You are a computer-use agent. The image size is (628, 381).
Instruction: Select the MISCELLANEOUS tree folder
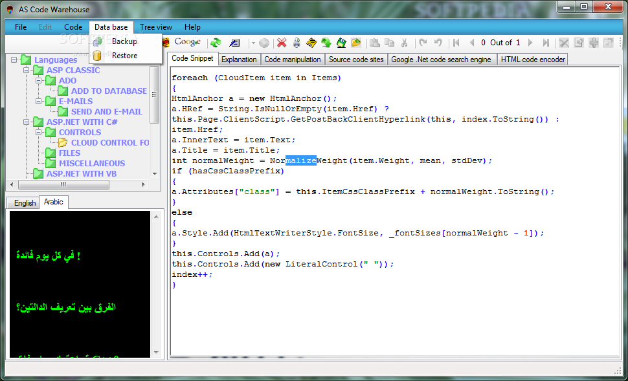click(92, 163)
